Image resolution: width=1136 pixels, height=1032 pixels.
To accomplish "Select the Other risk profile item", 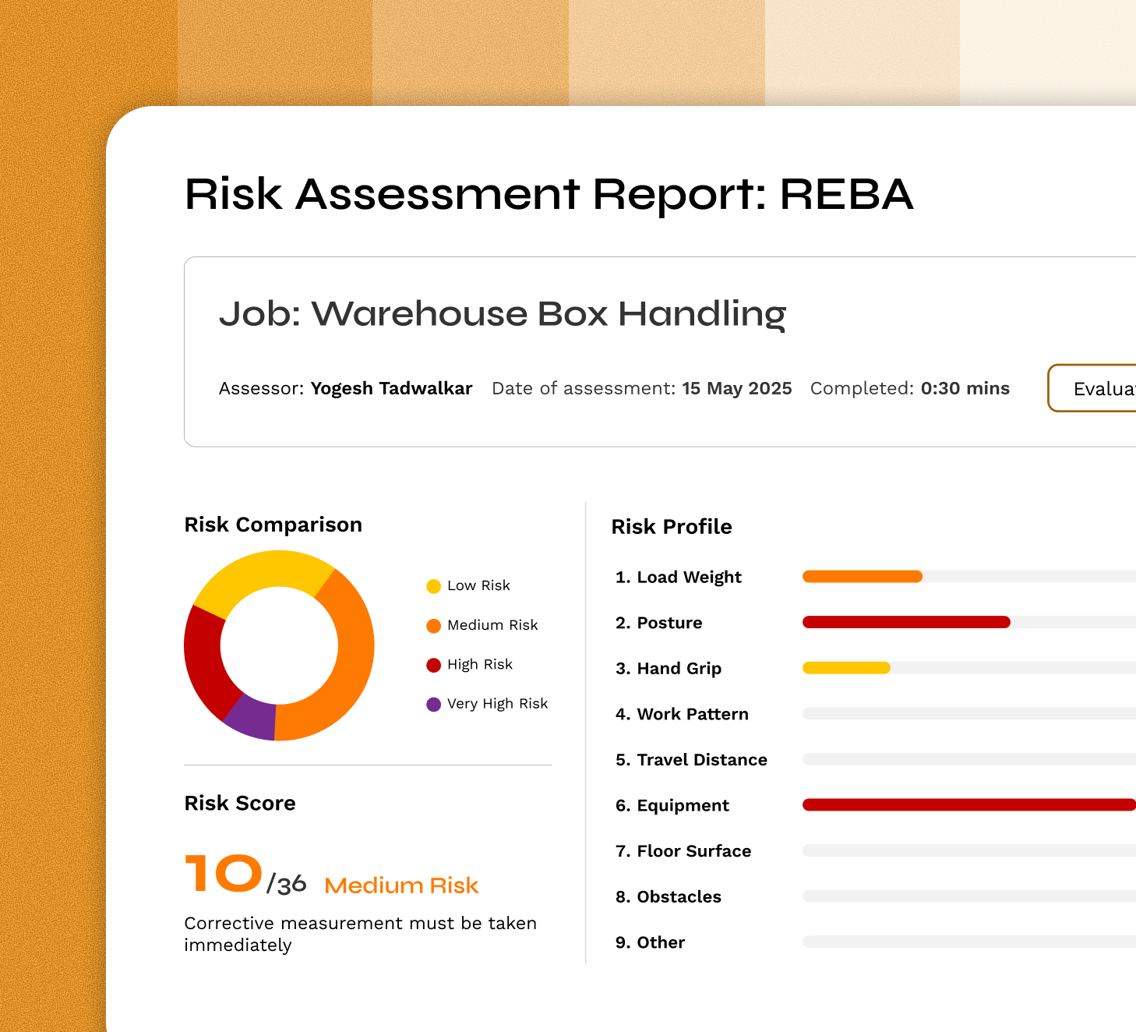I will coord(650,942).
